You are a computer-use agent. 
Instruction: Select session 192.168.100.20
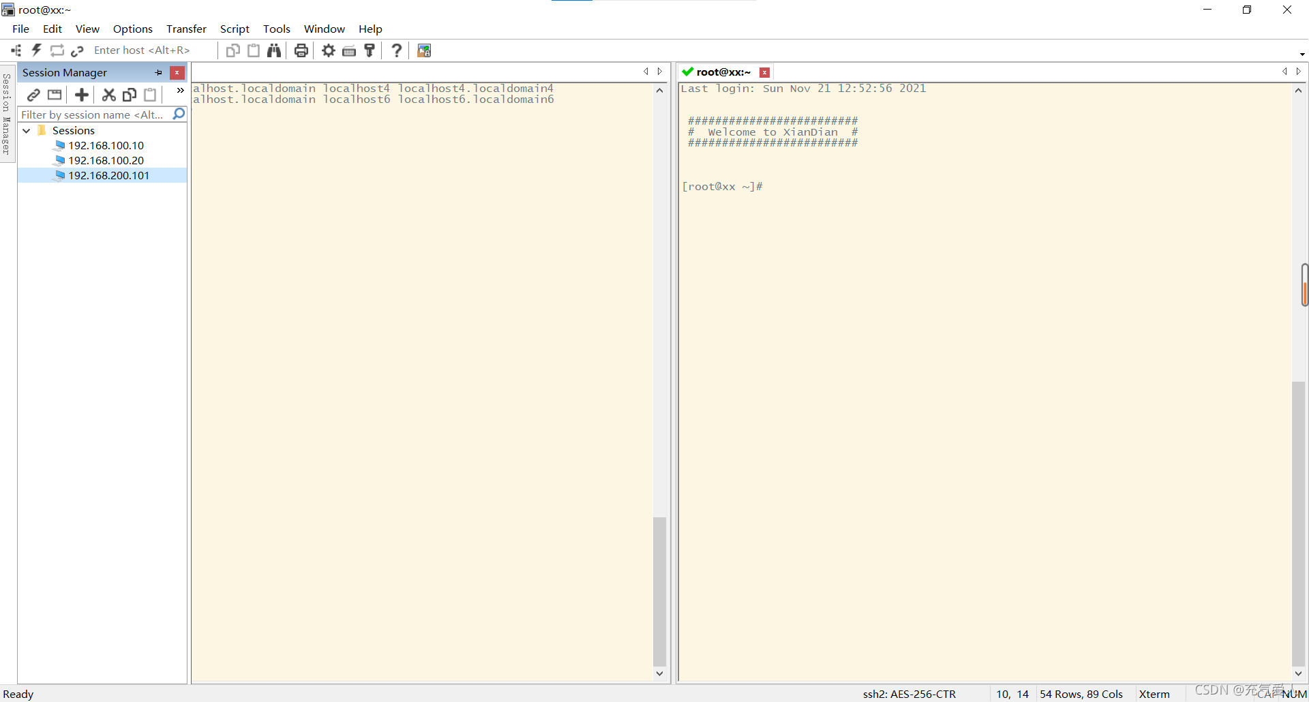[x=106, y=160]
